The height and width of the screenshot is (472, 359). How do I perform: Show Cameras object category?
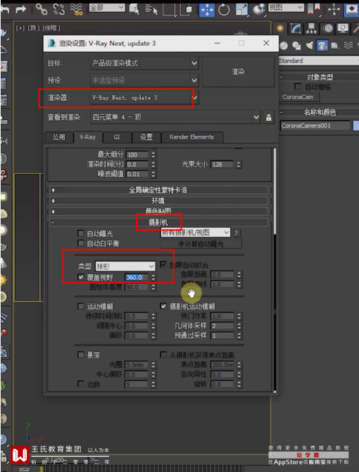(322, 46)
